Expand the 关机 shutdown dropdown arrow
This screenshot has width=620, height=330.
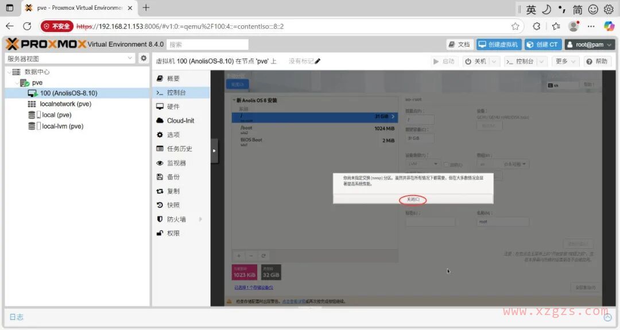pos(494,62)
